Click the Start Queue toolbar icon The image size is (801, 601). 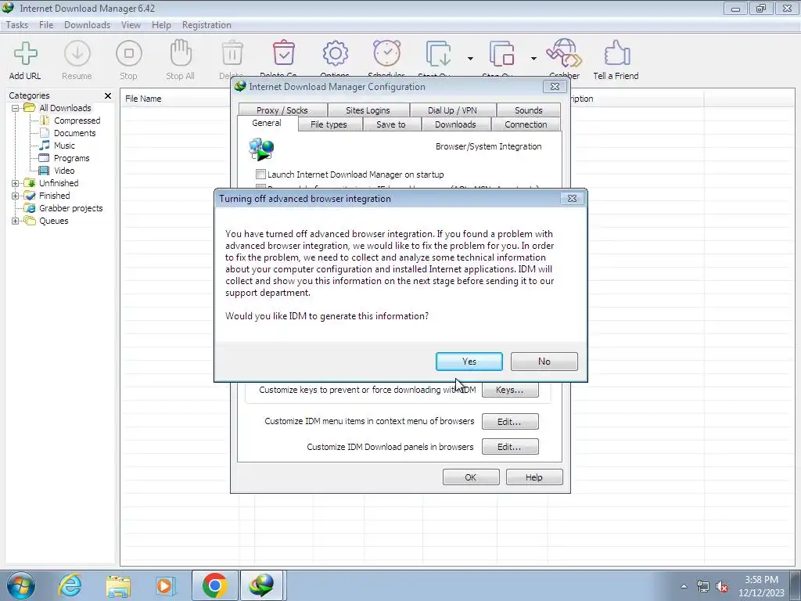coord(438,54)
